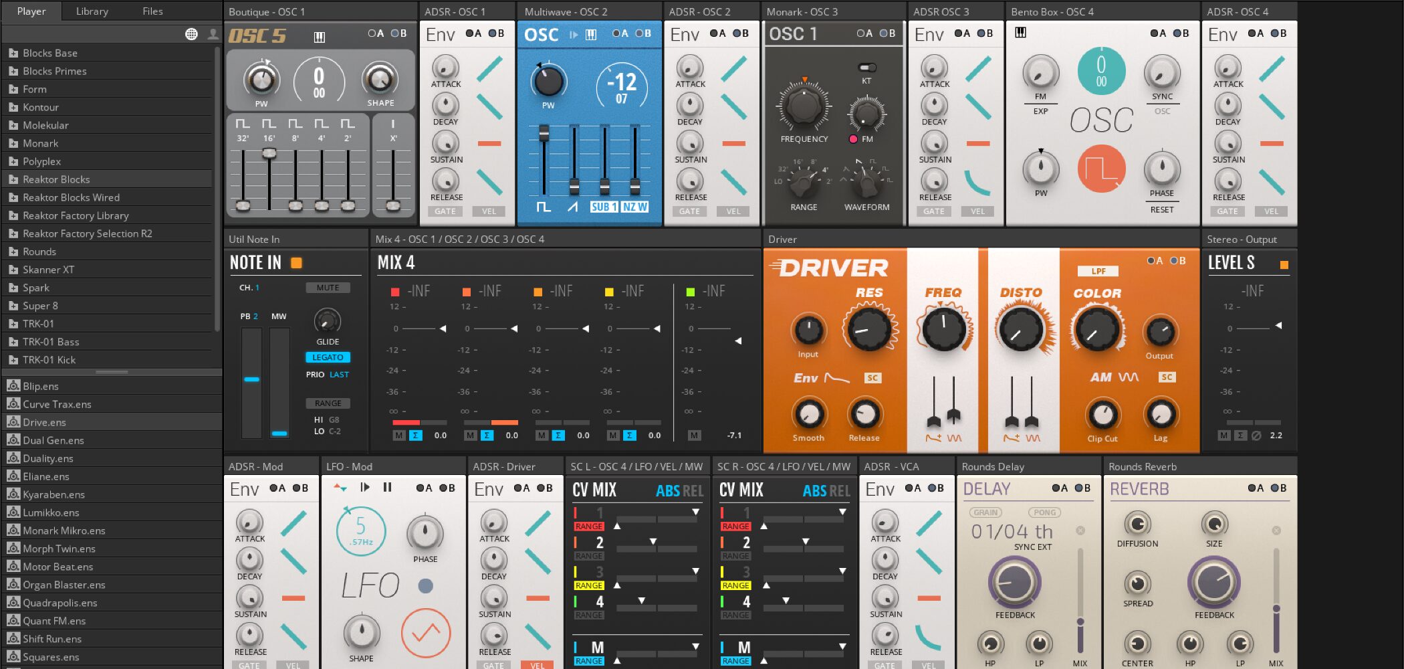Click the phase invert icon in Level S
Viewport: 1404px width, 669px height.
tap(1256, 436)
